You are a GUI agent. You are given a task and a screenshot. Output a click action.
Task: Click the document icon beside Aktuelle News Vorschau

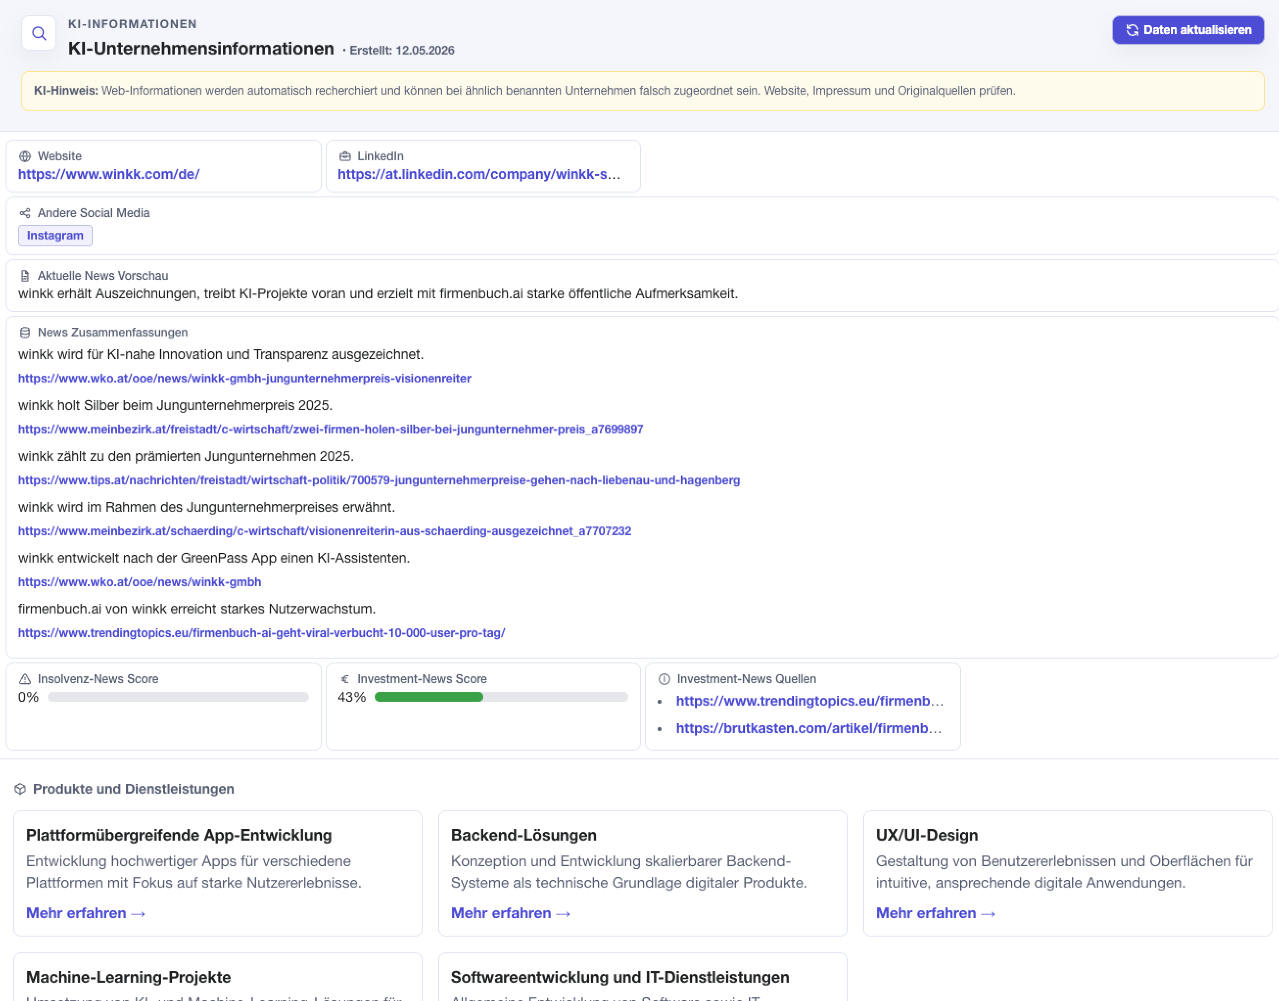(x=25, y=276)
